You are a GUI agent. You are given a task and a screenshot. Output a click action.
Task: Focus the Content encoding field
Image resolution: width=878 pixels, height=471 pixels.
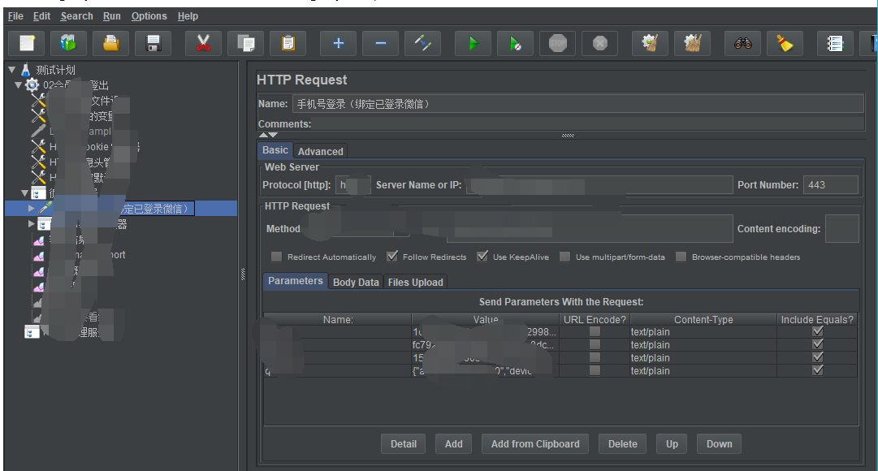point(842,228)
